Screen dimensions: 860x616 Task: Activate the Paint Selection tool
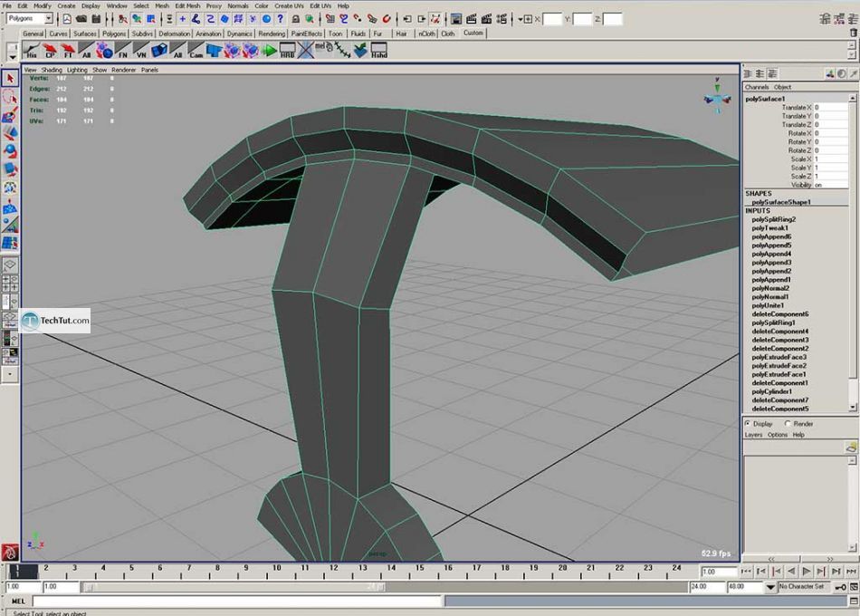tap(10, 115)
